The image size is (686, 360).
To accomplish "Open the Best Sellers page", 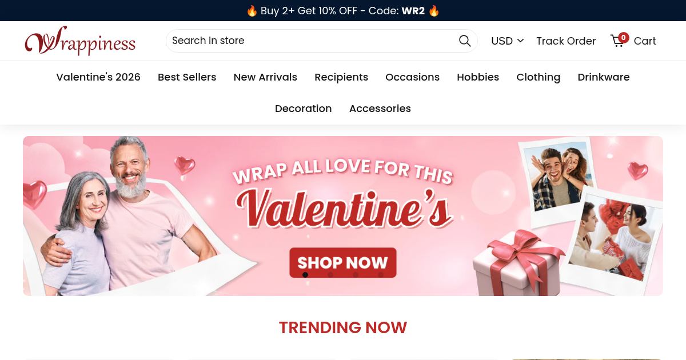I will pos(187,77).
